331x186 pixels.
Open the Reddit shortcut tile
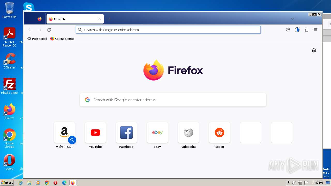220,133
